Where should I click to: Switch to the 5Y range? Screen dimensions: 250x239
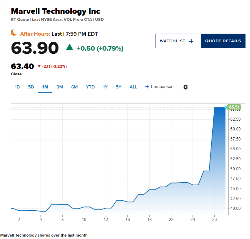coord(119,87)
